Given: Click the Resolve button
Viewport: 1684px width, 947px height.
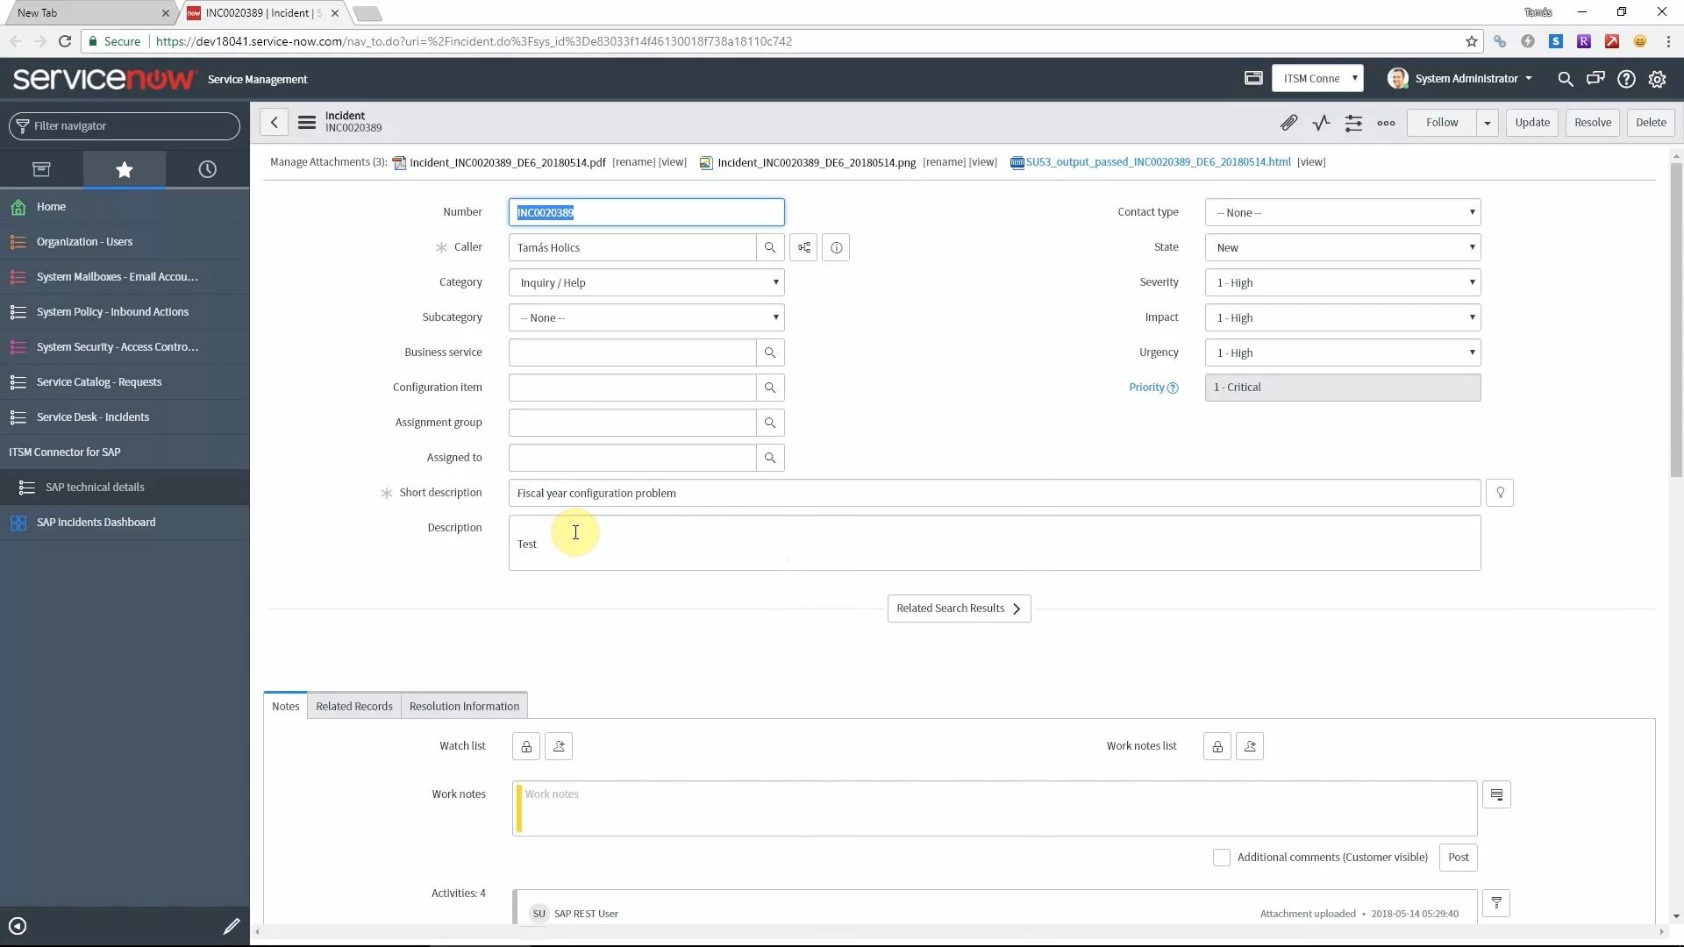Looking at the screenshot, I should pyautogui.click(x=1594, y=121).
